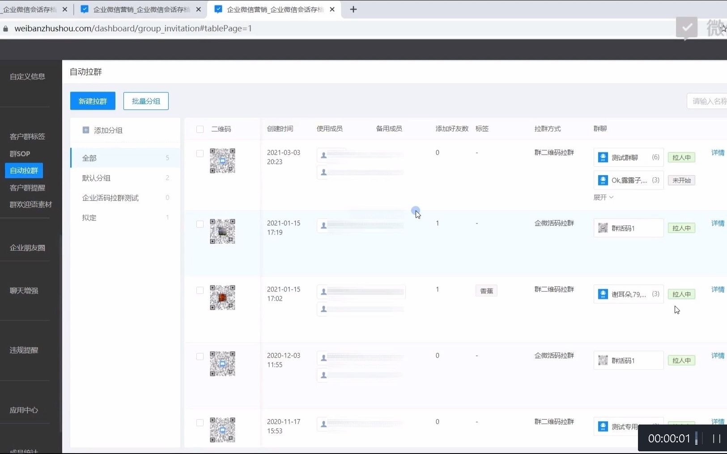The image size is (727, 454).
Task: Open 详情 for the 2020-12-03 row
Action: 718,355
